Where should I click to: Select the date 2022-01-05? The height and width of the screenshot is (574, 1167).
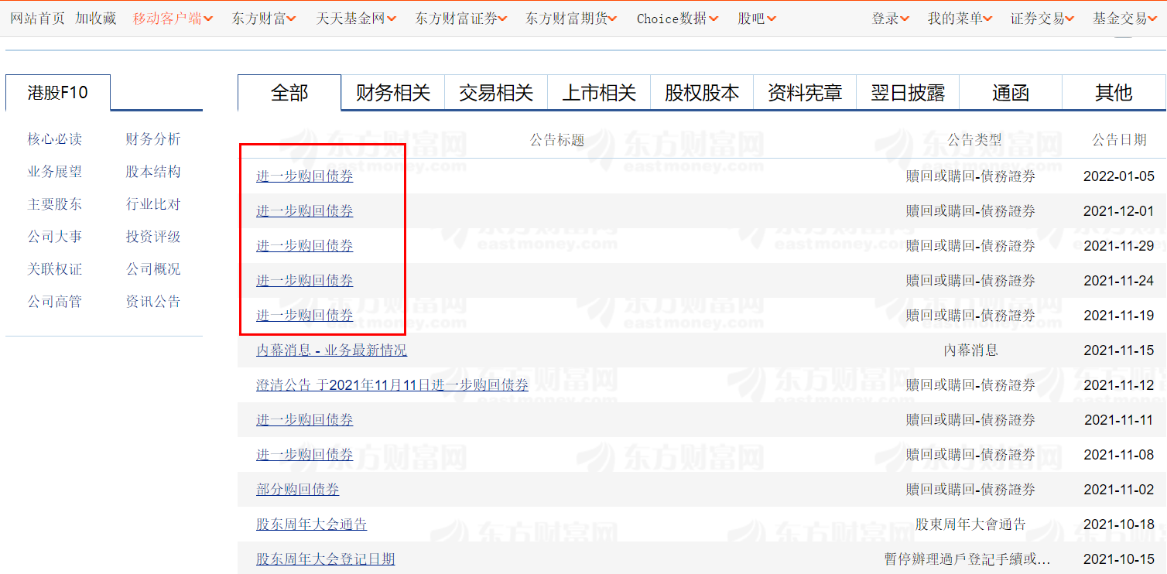coord(1119,176)
